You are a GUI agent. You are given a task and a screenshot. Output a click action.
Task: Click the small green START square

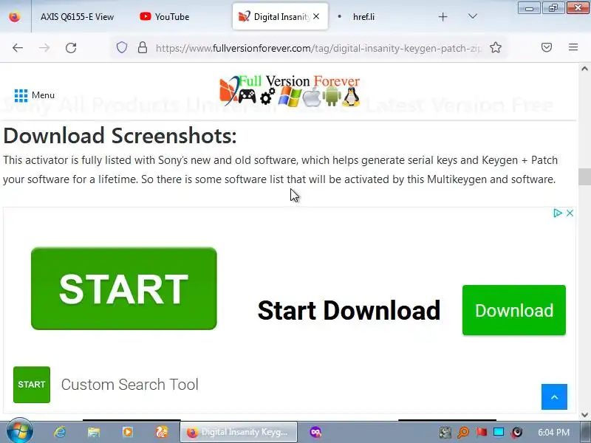pyautogui.click(x=32, y=385)
